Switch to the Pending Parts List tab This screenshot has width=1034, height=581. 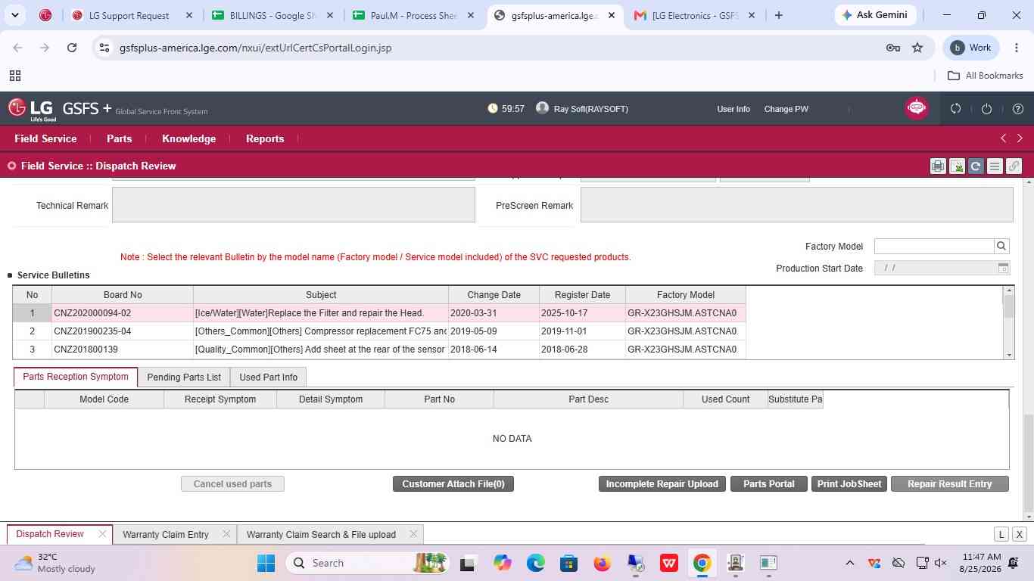click(x=184, y=377)
